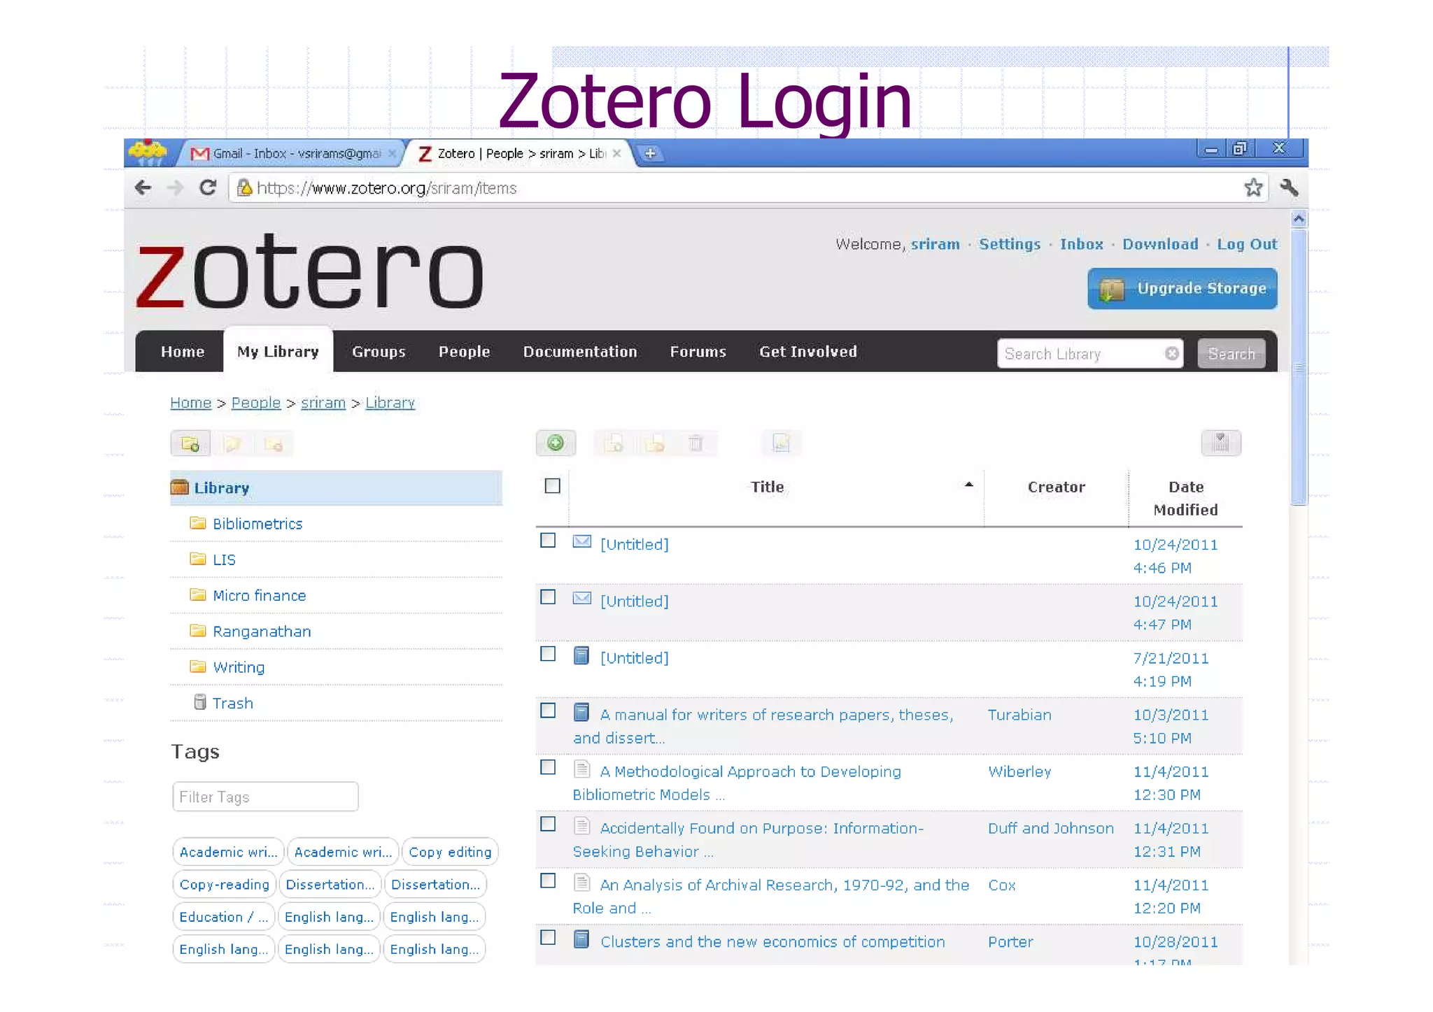Open the Documentation tab

[580, 351]
